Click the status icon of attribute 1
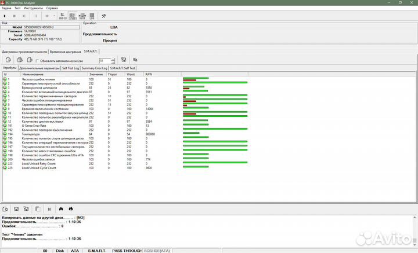The height and width of the screenshot is (253, 418). pyautogui.click(x=5, y=79)
